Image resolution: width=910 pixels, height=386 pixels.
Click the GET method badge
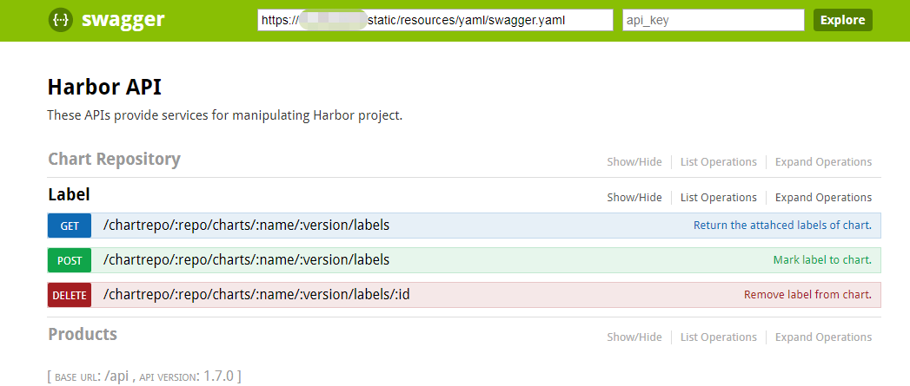(70, 226)
